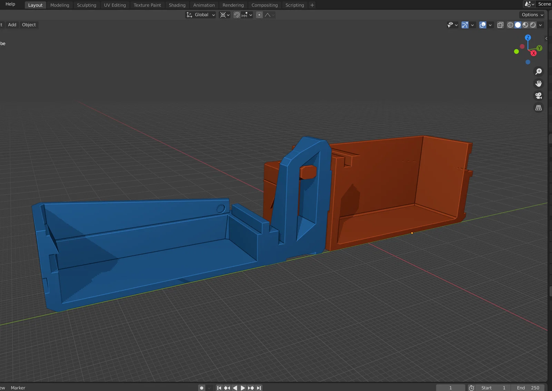Toggle proportional editing button
The image size is (552, 391).
click(x=259, y=15)
